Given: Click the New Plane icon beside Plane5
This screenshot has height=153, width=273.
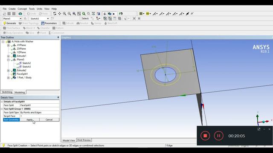Looking at the screenshot, I should pos(25,19).
